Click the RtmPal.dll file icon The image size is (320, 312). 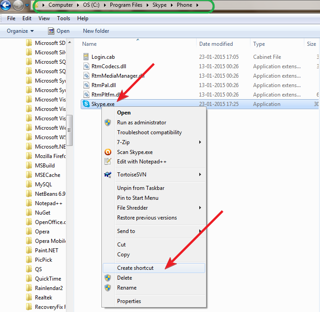tap(86, 85)
